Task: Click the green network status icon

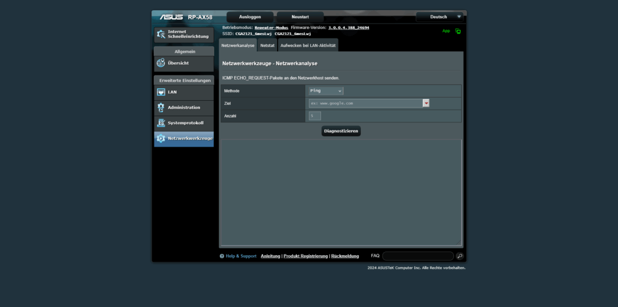Action: (458, 31)
